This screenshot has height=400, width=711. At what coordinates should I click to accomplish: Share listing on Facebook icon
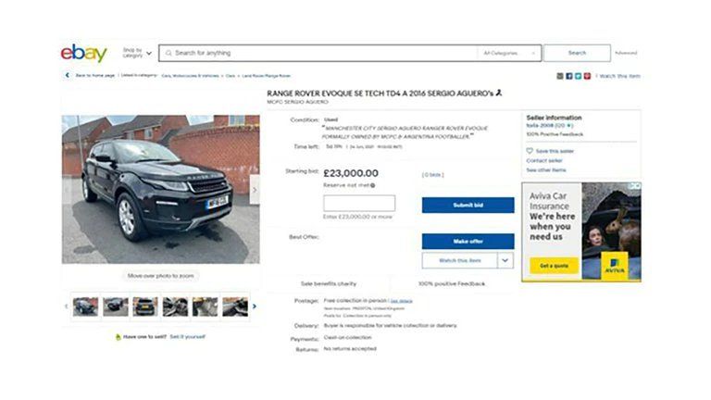(569, 76)
